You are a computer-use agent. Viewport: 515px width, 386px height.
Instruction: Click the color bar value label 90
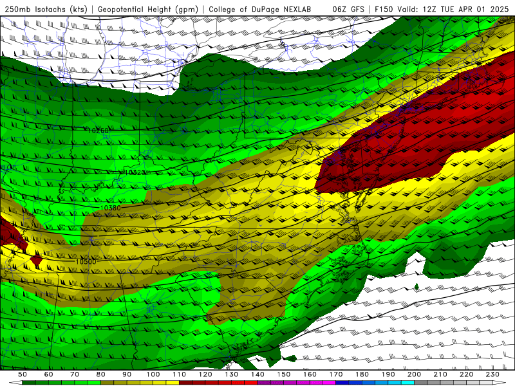pyautogui.click(x=127, y=374)
